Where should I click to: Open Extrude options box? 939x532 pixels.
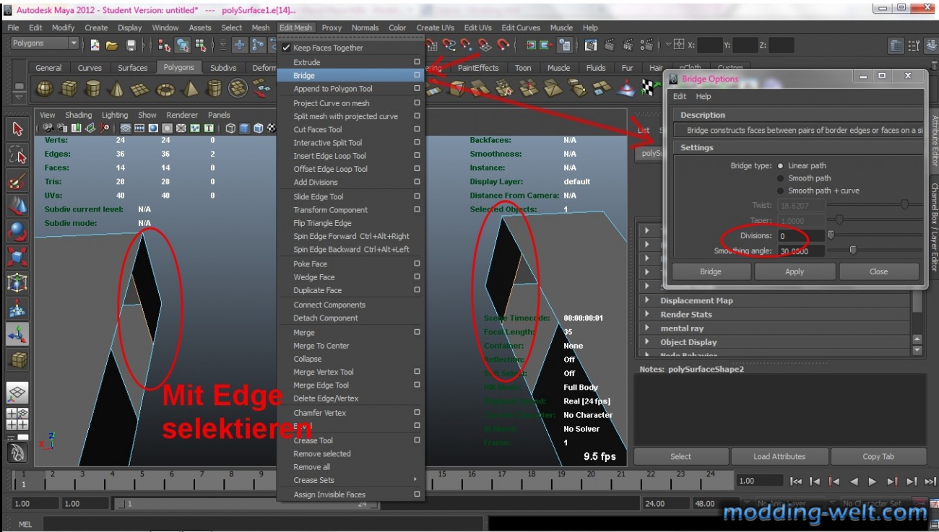(417, 62)
